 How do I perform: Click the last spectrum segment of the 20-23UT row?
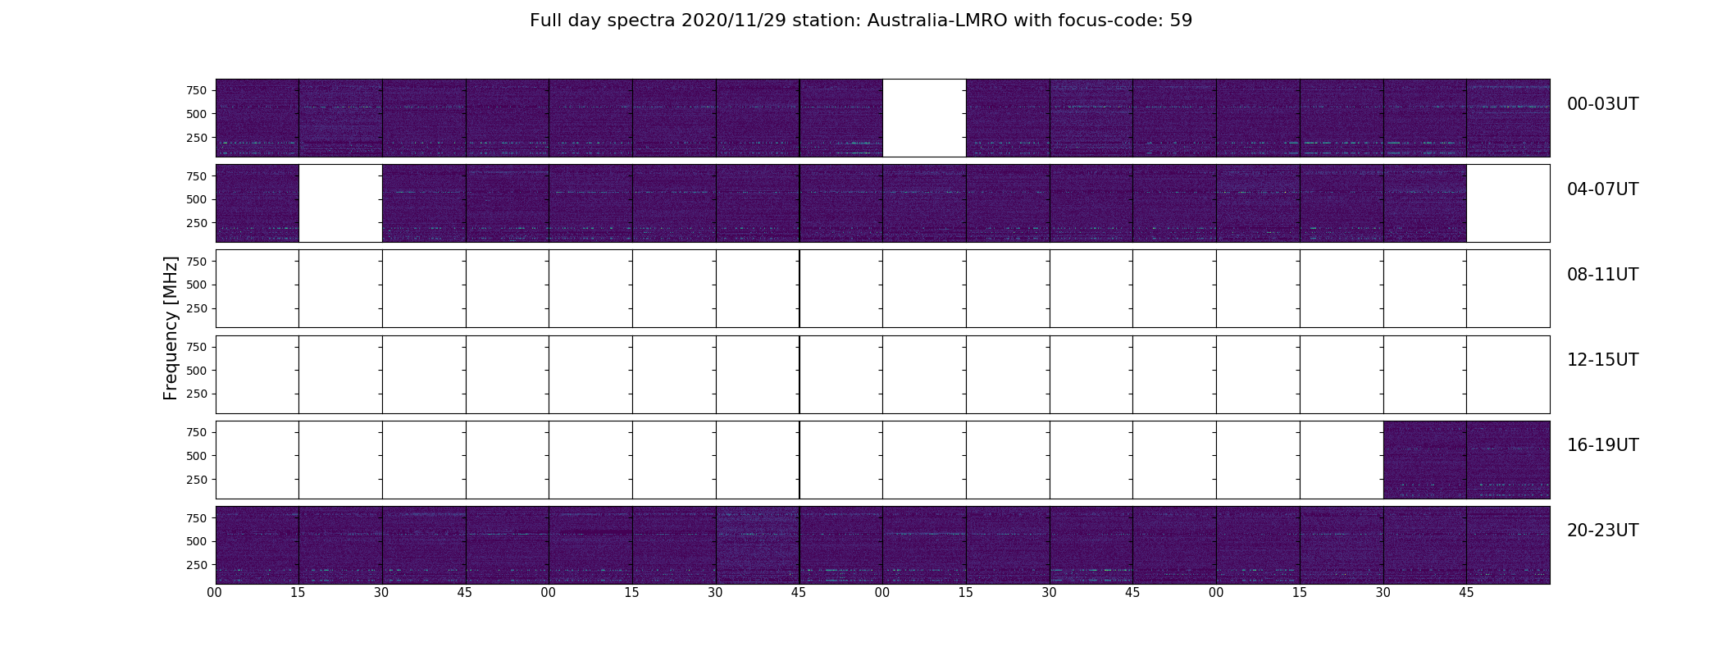1508,545
